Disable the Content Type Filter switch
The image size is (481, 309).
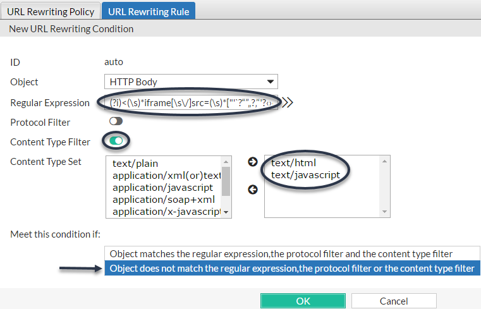[116, 141]
